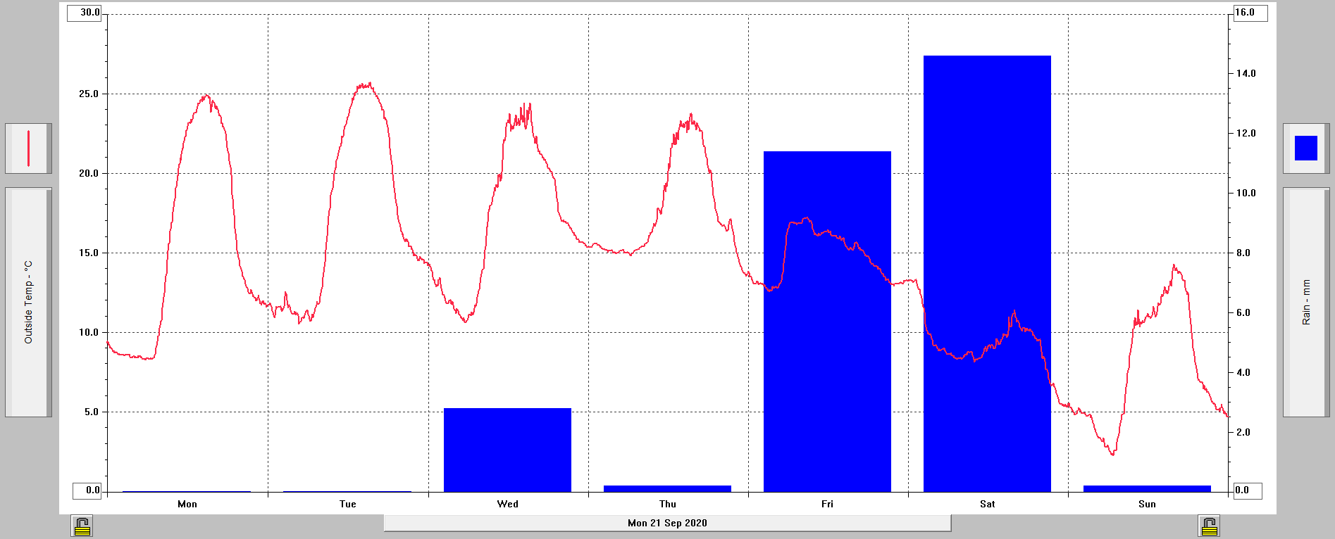Click the Wednesday rain bar
This screenshot has width=1335, height=539.
tap(507, 449)
